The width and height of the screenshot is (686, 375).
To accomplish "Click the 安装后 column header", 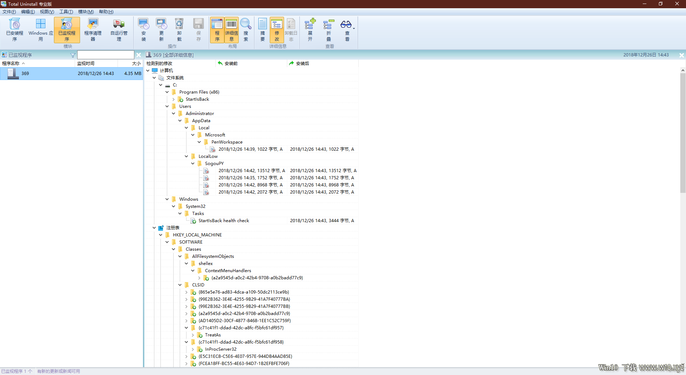I will (323, 63).
